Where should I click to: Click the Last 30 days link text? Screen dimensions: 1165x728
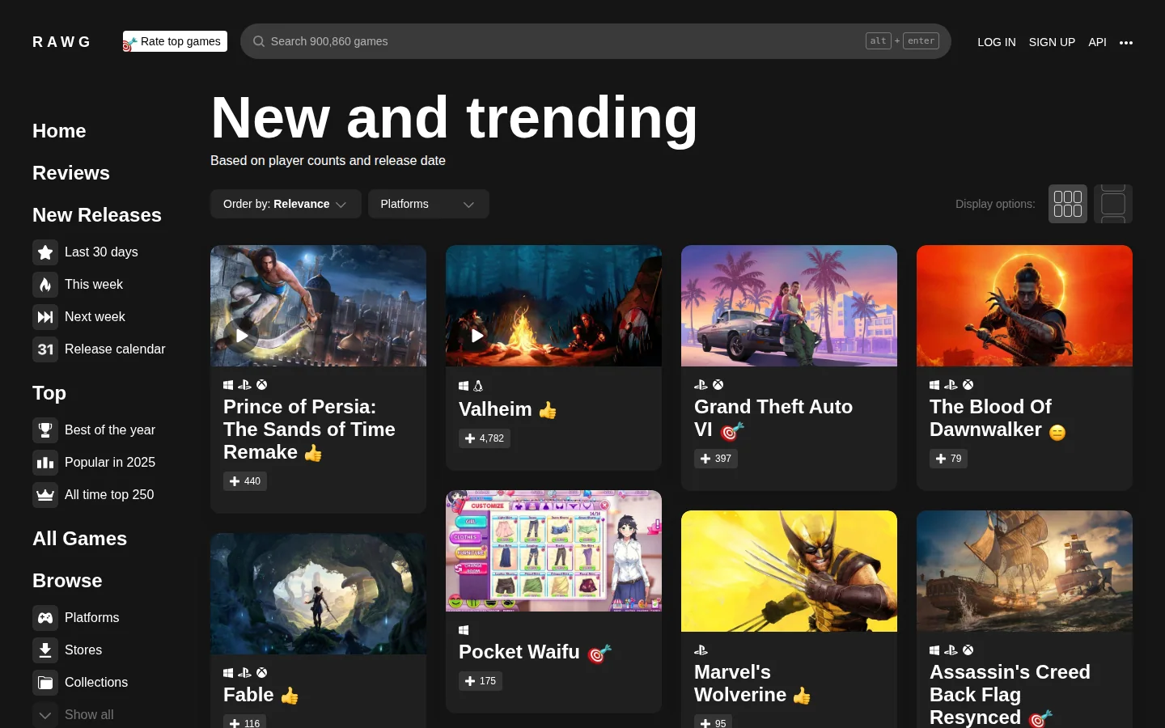pos(101,252)
